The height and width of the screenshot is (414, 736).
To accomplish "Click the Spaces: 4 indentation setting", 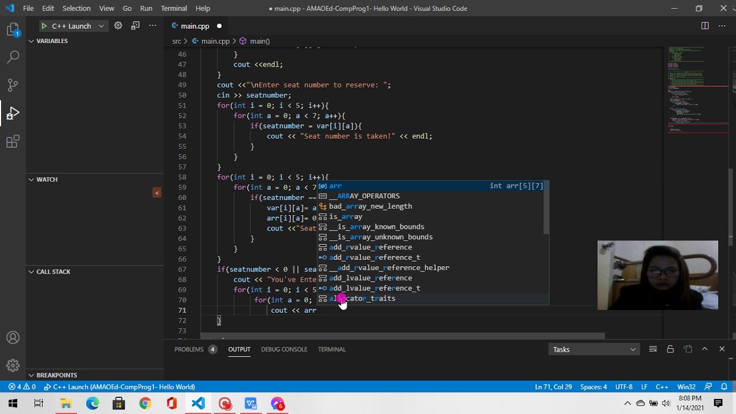I will [593, 387].
